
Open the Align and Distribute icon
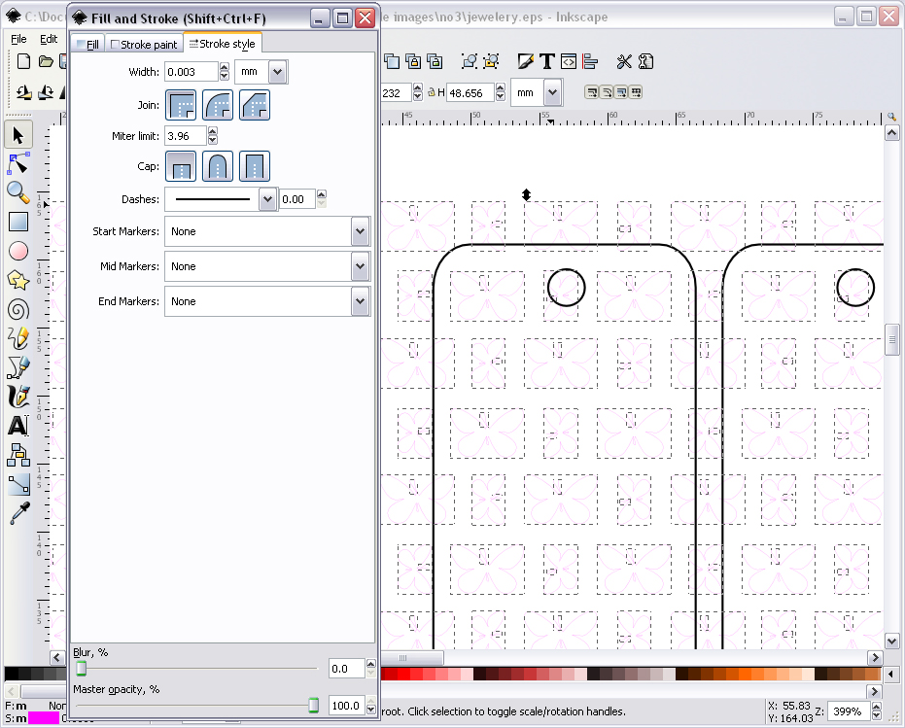pyautogui.click(x=590, y=61)
